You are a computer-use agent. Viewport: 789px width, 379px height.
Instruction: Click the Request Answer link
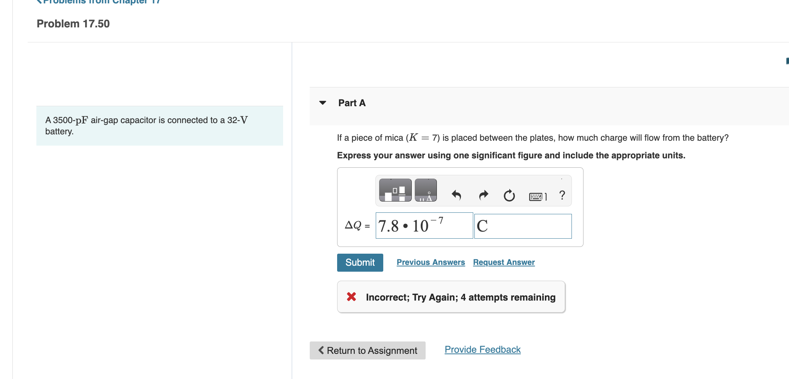pyautogui.click(x=503, y=262)
